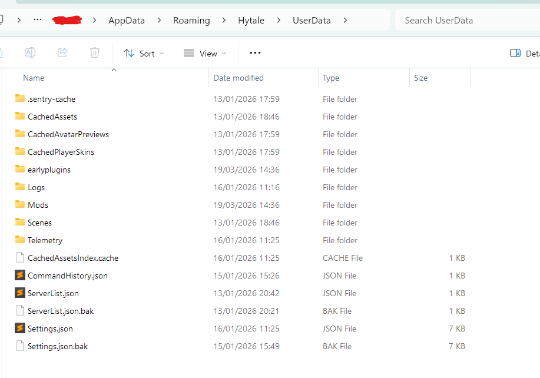Click the Delete trash can icon
Screen dimensions: 540x378
95,52
